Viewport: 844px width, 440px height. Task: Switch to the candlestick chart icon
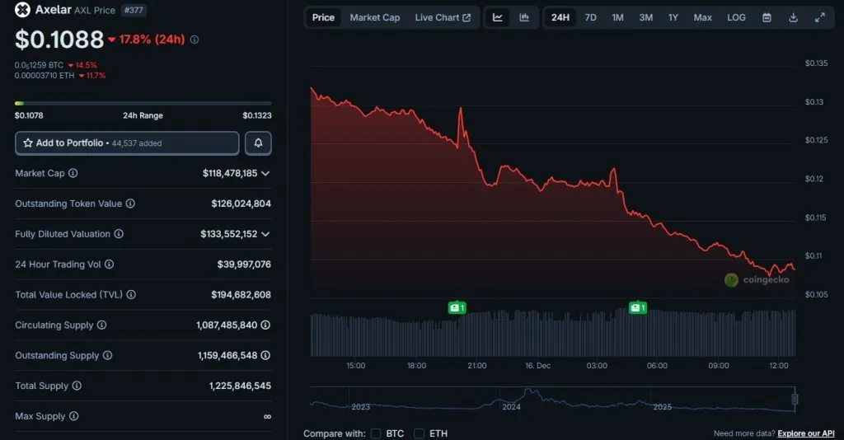tap(524, 17)
